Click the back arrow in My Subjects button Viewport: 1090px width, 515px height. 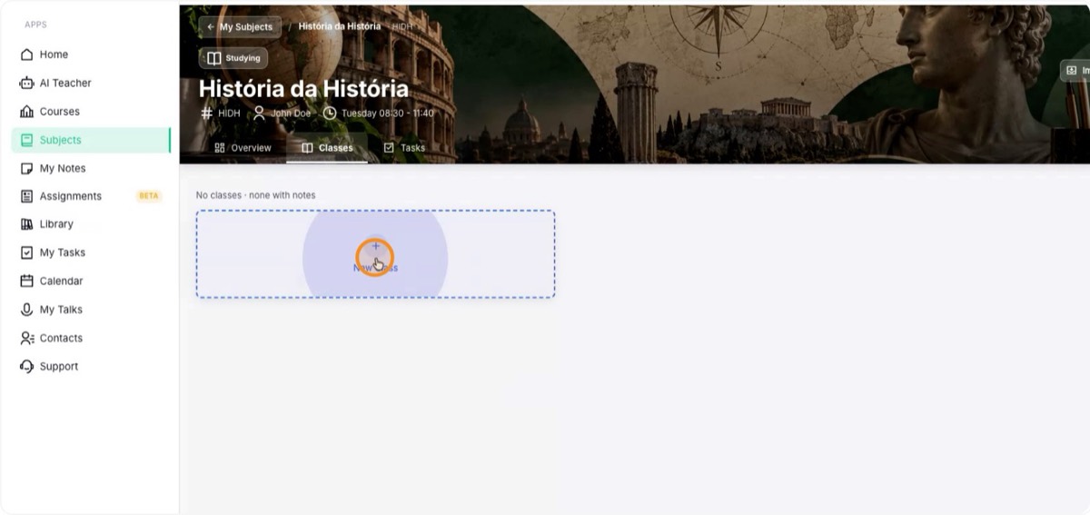(x=211, y=27)
